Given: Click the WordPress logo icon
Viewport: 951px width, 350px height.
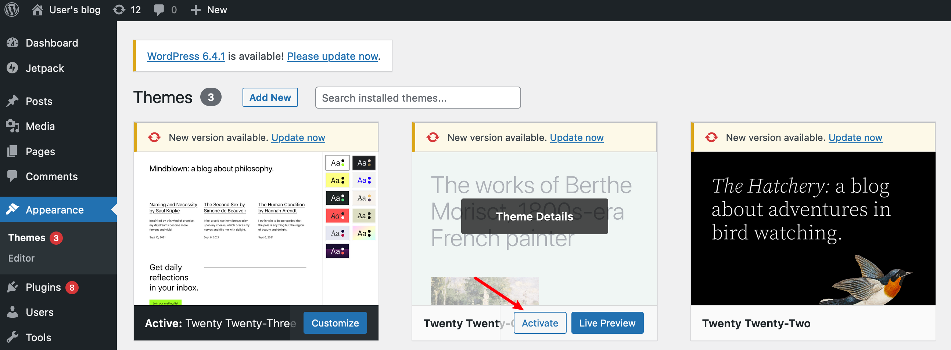Looking at the screenshot, I should pyautogui.click(x=12, y=10).
